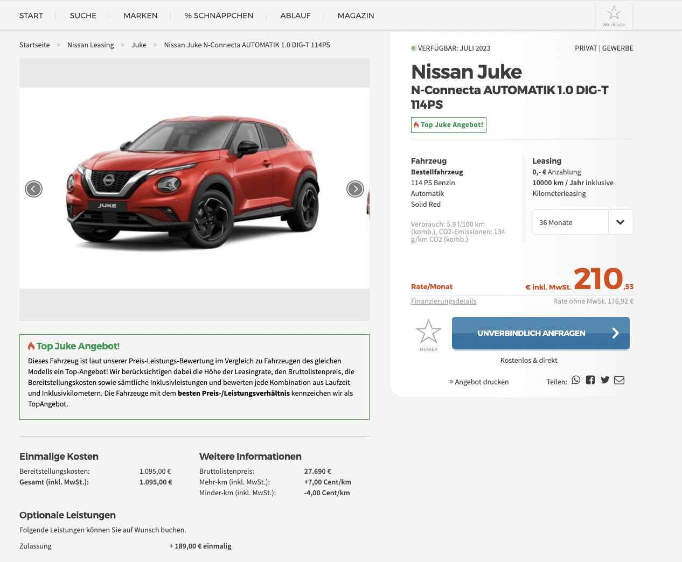Viewport: 682px width, 562px height.
Task: Switch to PRIVAT pricing
Action: [x=586, y=48]
